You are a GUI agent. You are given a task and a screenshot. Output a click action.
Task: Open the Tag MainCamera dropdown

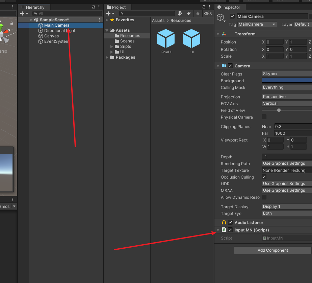click(257, 24)
